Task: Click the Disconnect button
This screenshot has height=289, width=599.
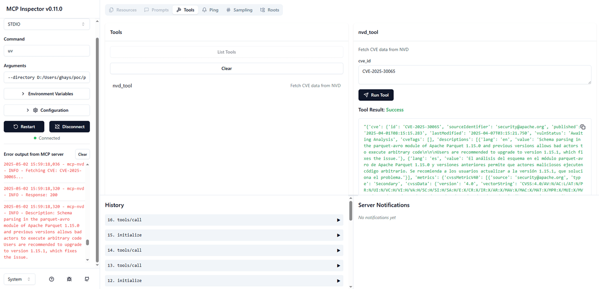Action: click(69, 127)
